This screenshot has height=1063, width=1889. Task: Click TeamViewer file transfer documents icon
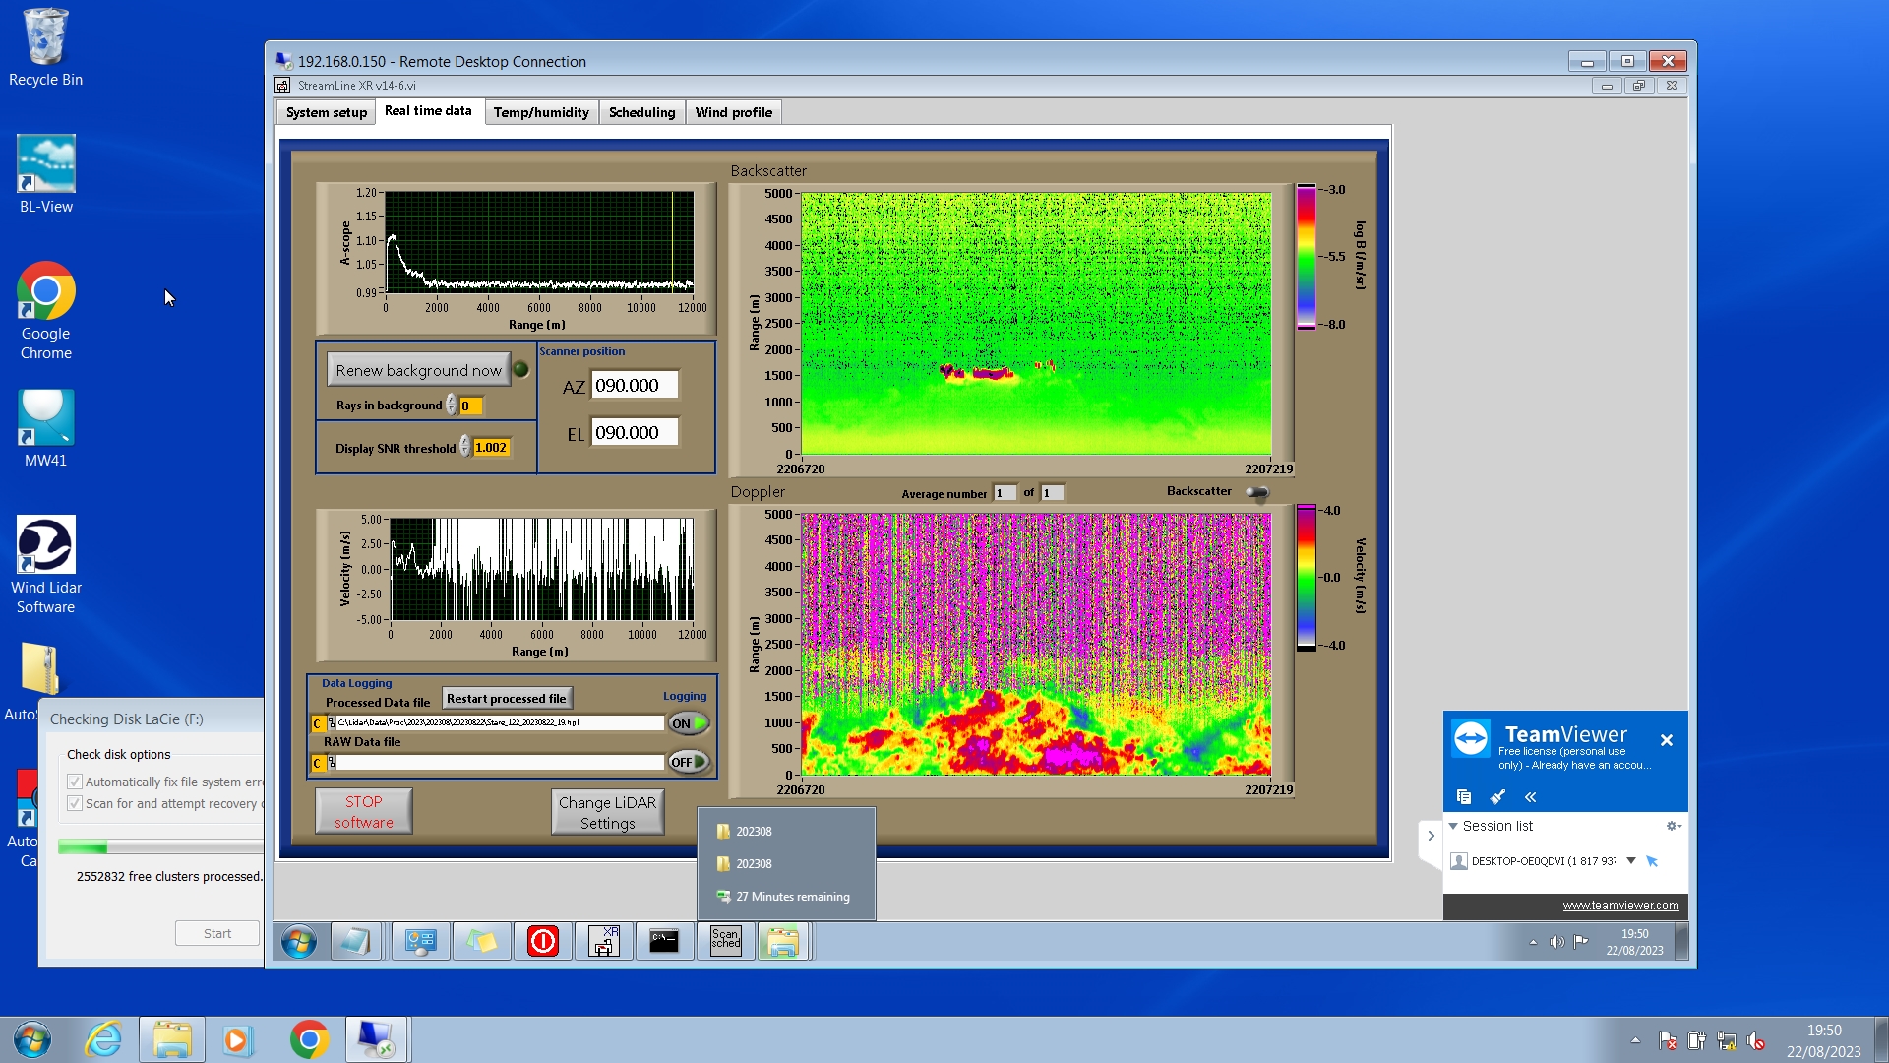[x=1464, y=796]
